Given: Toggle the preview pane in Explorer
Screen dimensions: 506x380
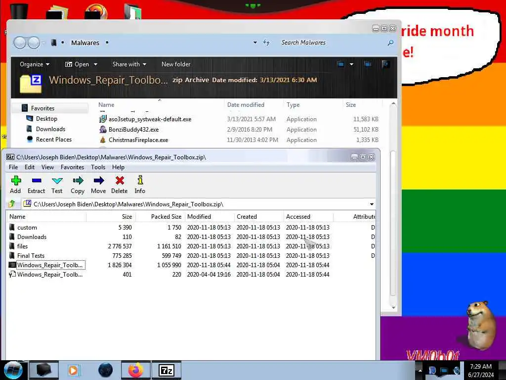Looking at the screenshot, I should 368,64.
